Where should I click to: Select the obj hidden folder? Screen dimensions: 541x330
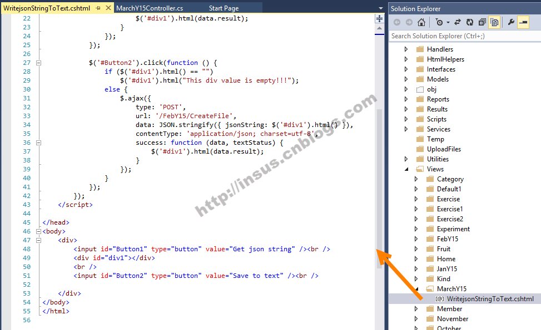click(x=431, y=89)
